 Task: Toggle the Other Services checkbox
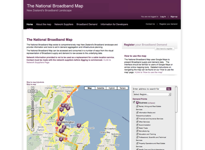[x=137, y=122]
